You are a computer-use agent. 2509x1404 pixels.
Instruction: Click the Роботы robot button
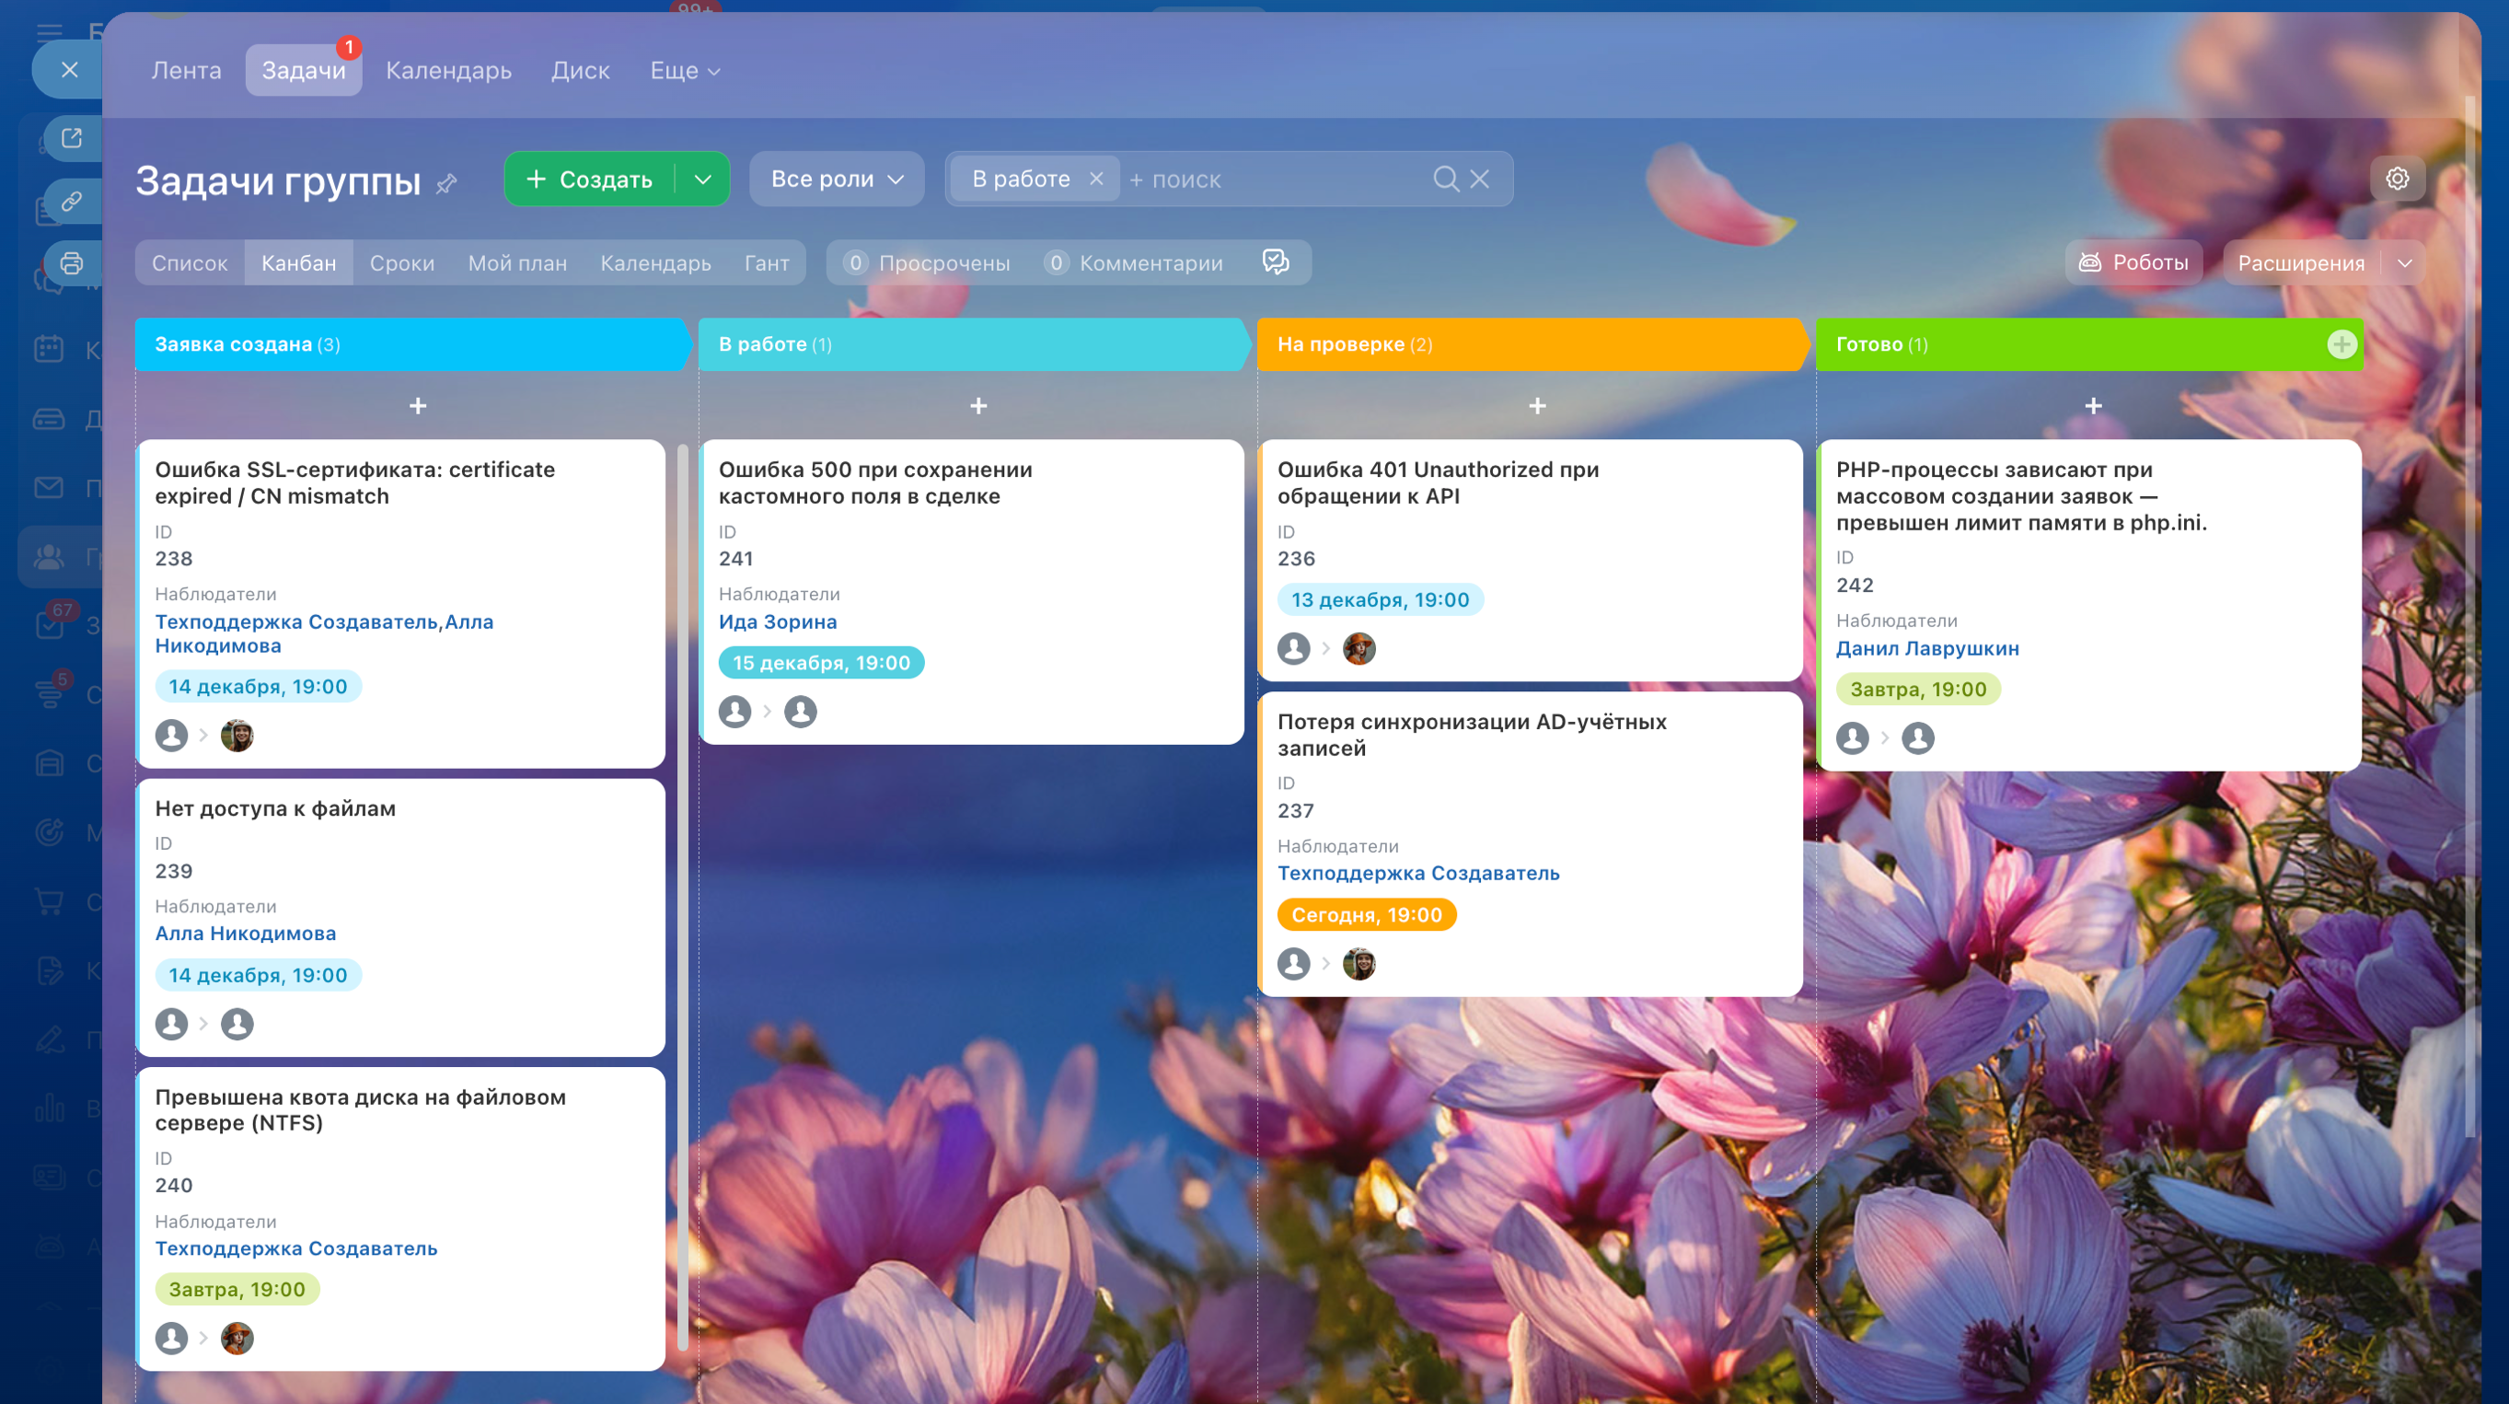pos(2133,262)
